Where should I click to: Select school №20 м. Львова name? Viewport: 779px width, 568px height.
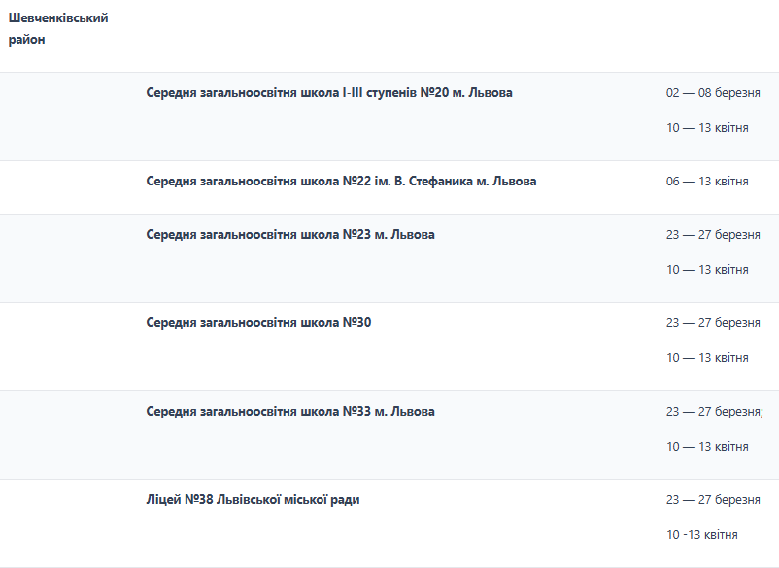coord(329,93)
